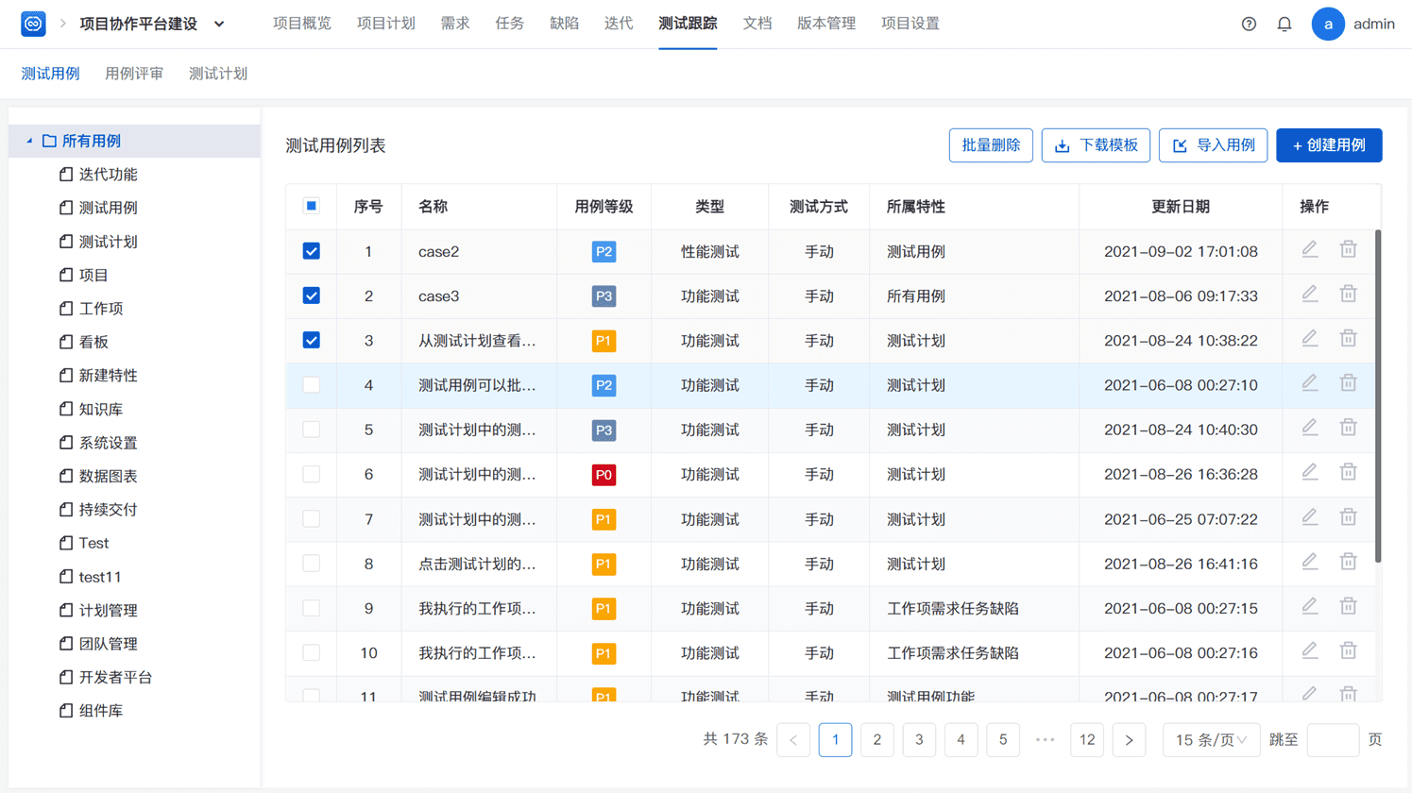Click trash icon for row 10

coord(1348,650)
